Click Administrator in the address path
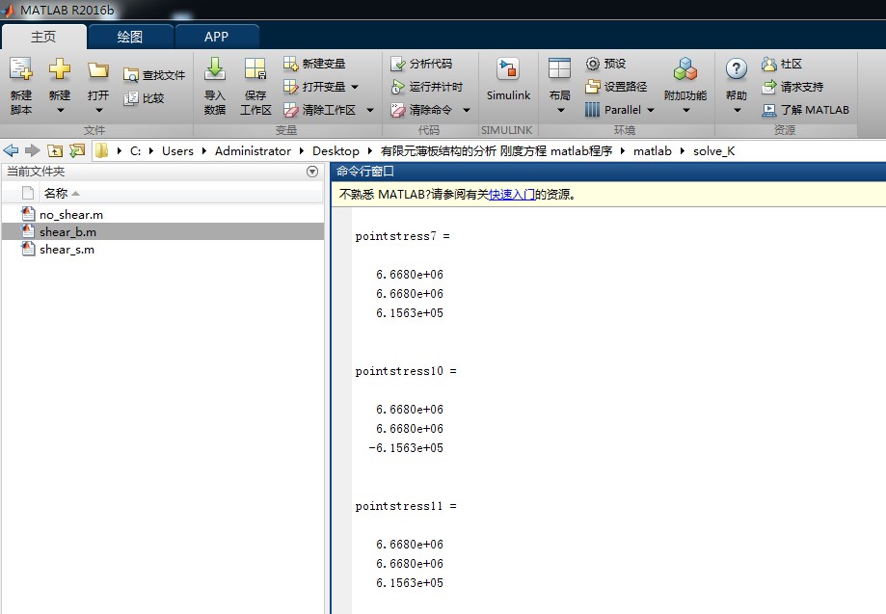Image resolution: width=886 pixels, height=614 pixels. click(253, 150)
